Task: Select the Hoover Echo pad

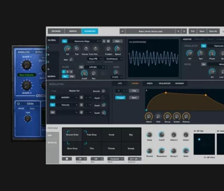Action: point(72,134)
